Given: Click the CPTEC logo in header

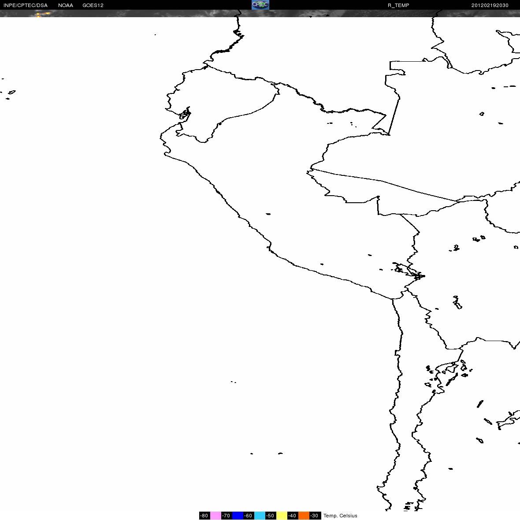Looking at the screenshot, I should coord(260,5).
